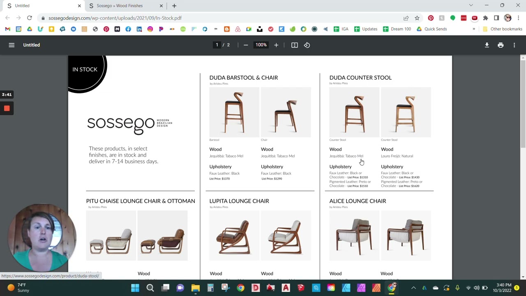Open the Calculator from the taskbar
This screenshot has height=296, width=526.
click(210, 288)
